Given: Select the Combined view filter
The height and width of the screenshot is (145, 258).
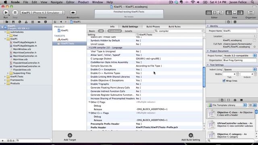Looking at the screenshot, I should 114,31.
